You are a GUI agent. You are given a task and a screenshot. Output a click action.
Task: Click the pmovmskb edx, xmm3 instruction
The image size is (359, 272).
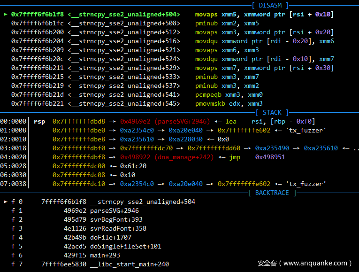click(x=229, y=103)
